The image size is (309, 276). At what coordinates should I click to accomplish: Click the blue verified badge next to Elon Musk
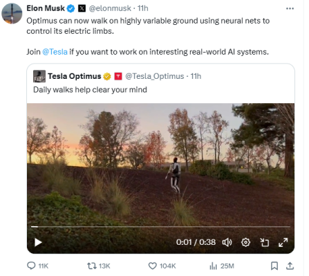coord(71,8)
